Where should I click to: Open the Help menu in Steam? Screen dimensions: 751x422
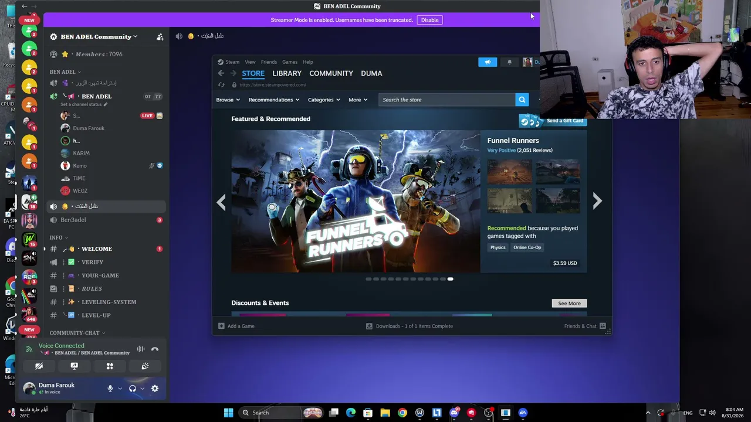coord(308,62)
